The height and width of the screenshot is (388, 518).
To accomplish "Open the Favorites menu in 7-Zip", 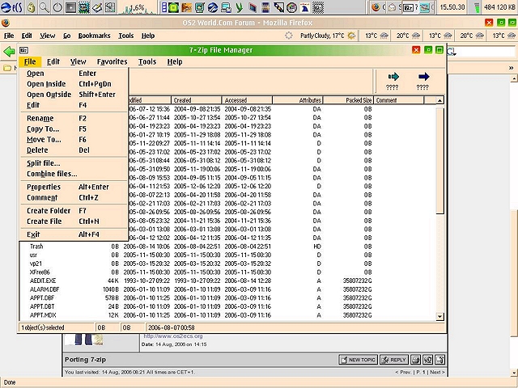I will click(x=112, y=61).
